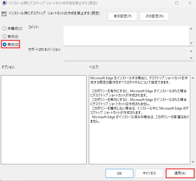196x181 pixels.
Task: Click the サポートされるバージョン box down arrow
Action: click(x=191, y=58)
